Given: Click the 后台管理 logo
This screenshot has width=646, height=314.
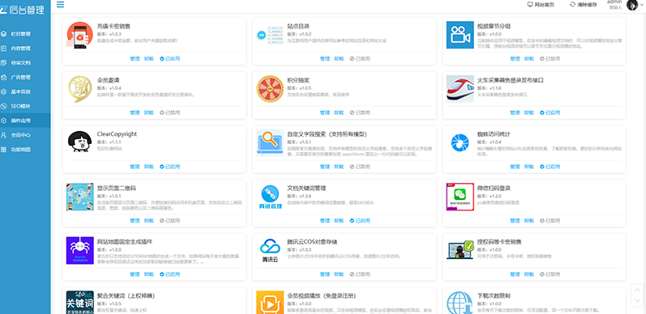Looking at the screenshot, I should click(22, 11).
